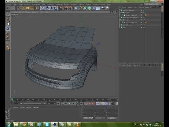Open the Character menu
The width and height of the screenshot is (169, 127).
click(x=81, y=4)
